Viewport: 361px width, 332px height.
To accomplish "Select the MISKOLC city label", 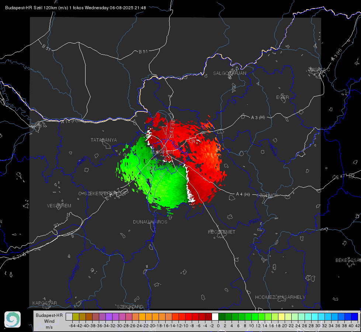I will [320, 69].
